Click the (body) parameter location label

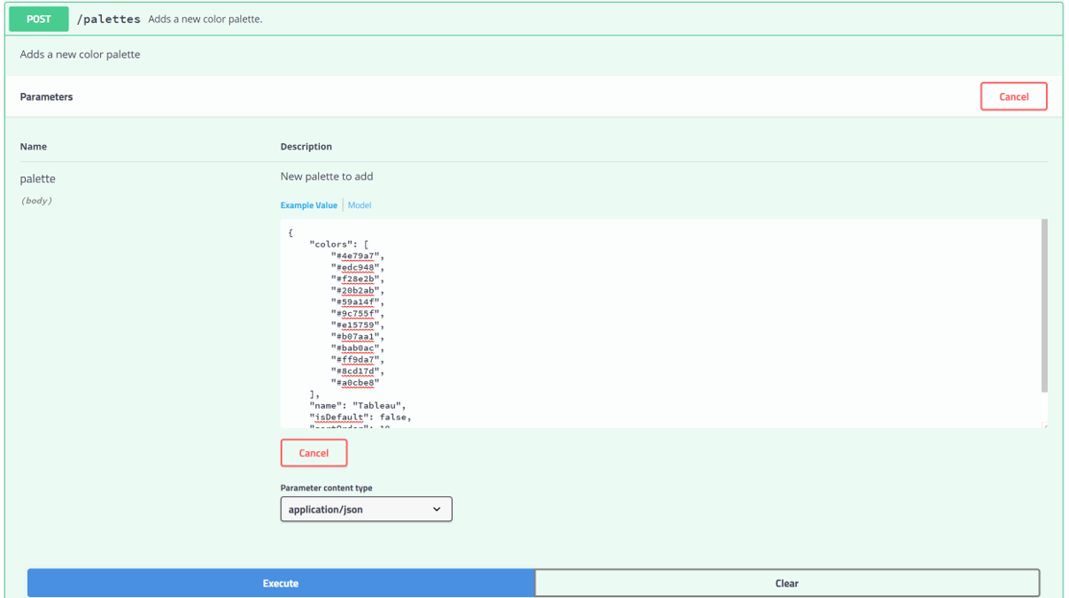(36, 201)
